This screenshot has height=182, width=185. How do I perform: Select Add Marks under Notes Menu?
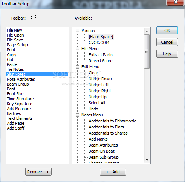point(98,139)
